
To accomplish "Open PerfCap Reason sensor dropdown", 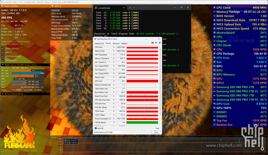I will tap(114, 122).
